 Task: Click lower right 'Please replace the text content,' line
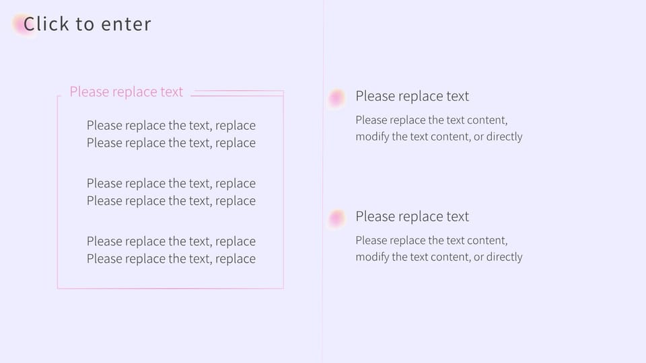coord(431,240)
